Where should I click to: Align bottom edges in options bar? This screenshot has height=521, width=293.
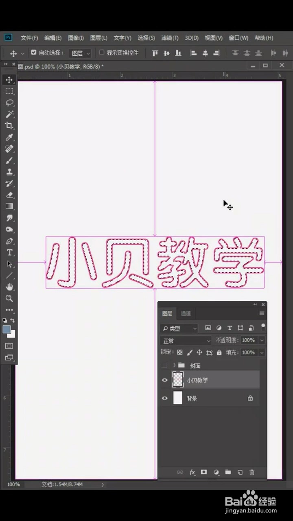pos(178,53)
